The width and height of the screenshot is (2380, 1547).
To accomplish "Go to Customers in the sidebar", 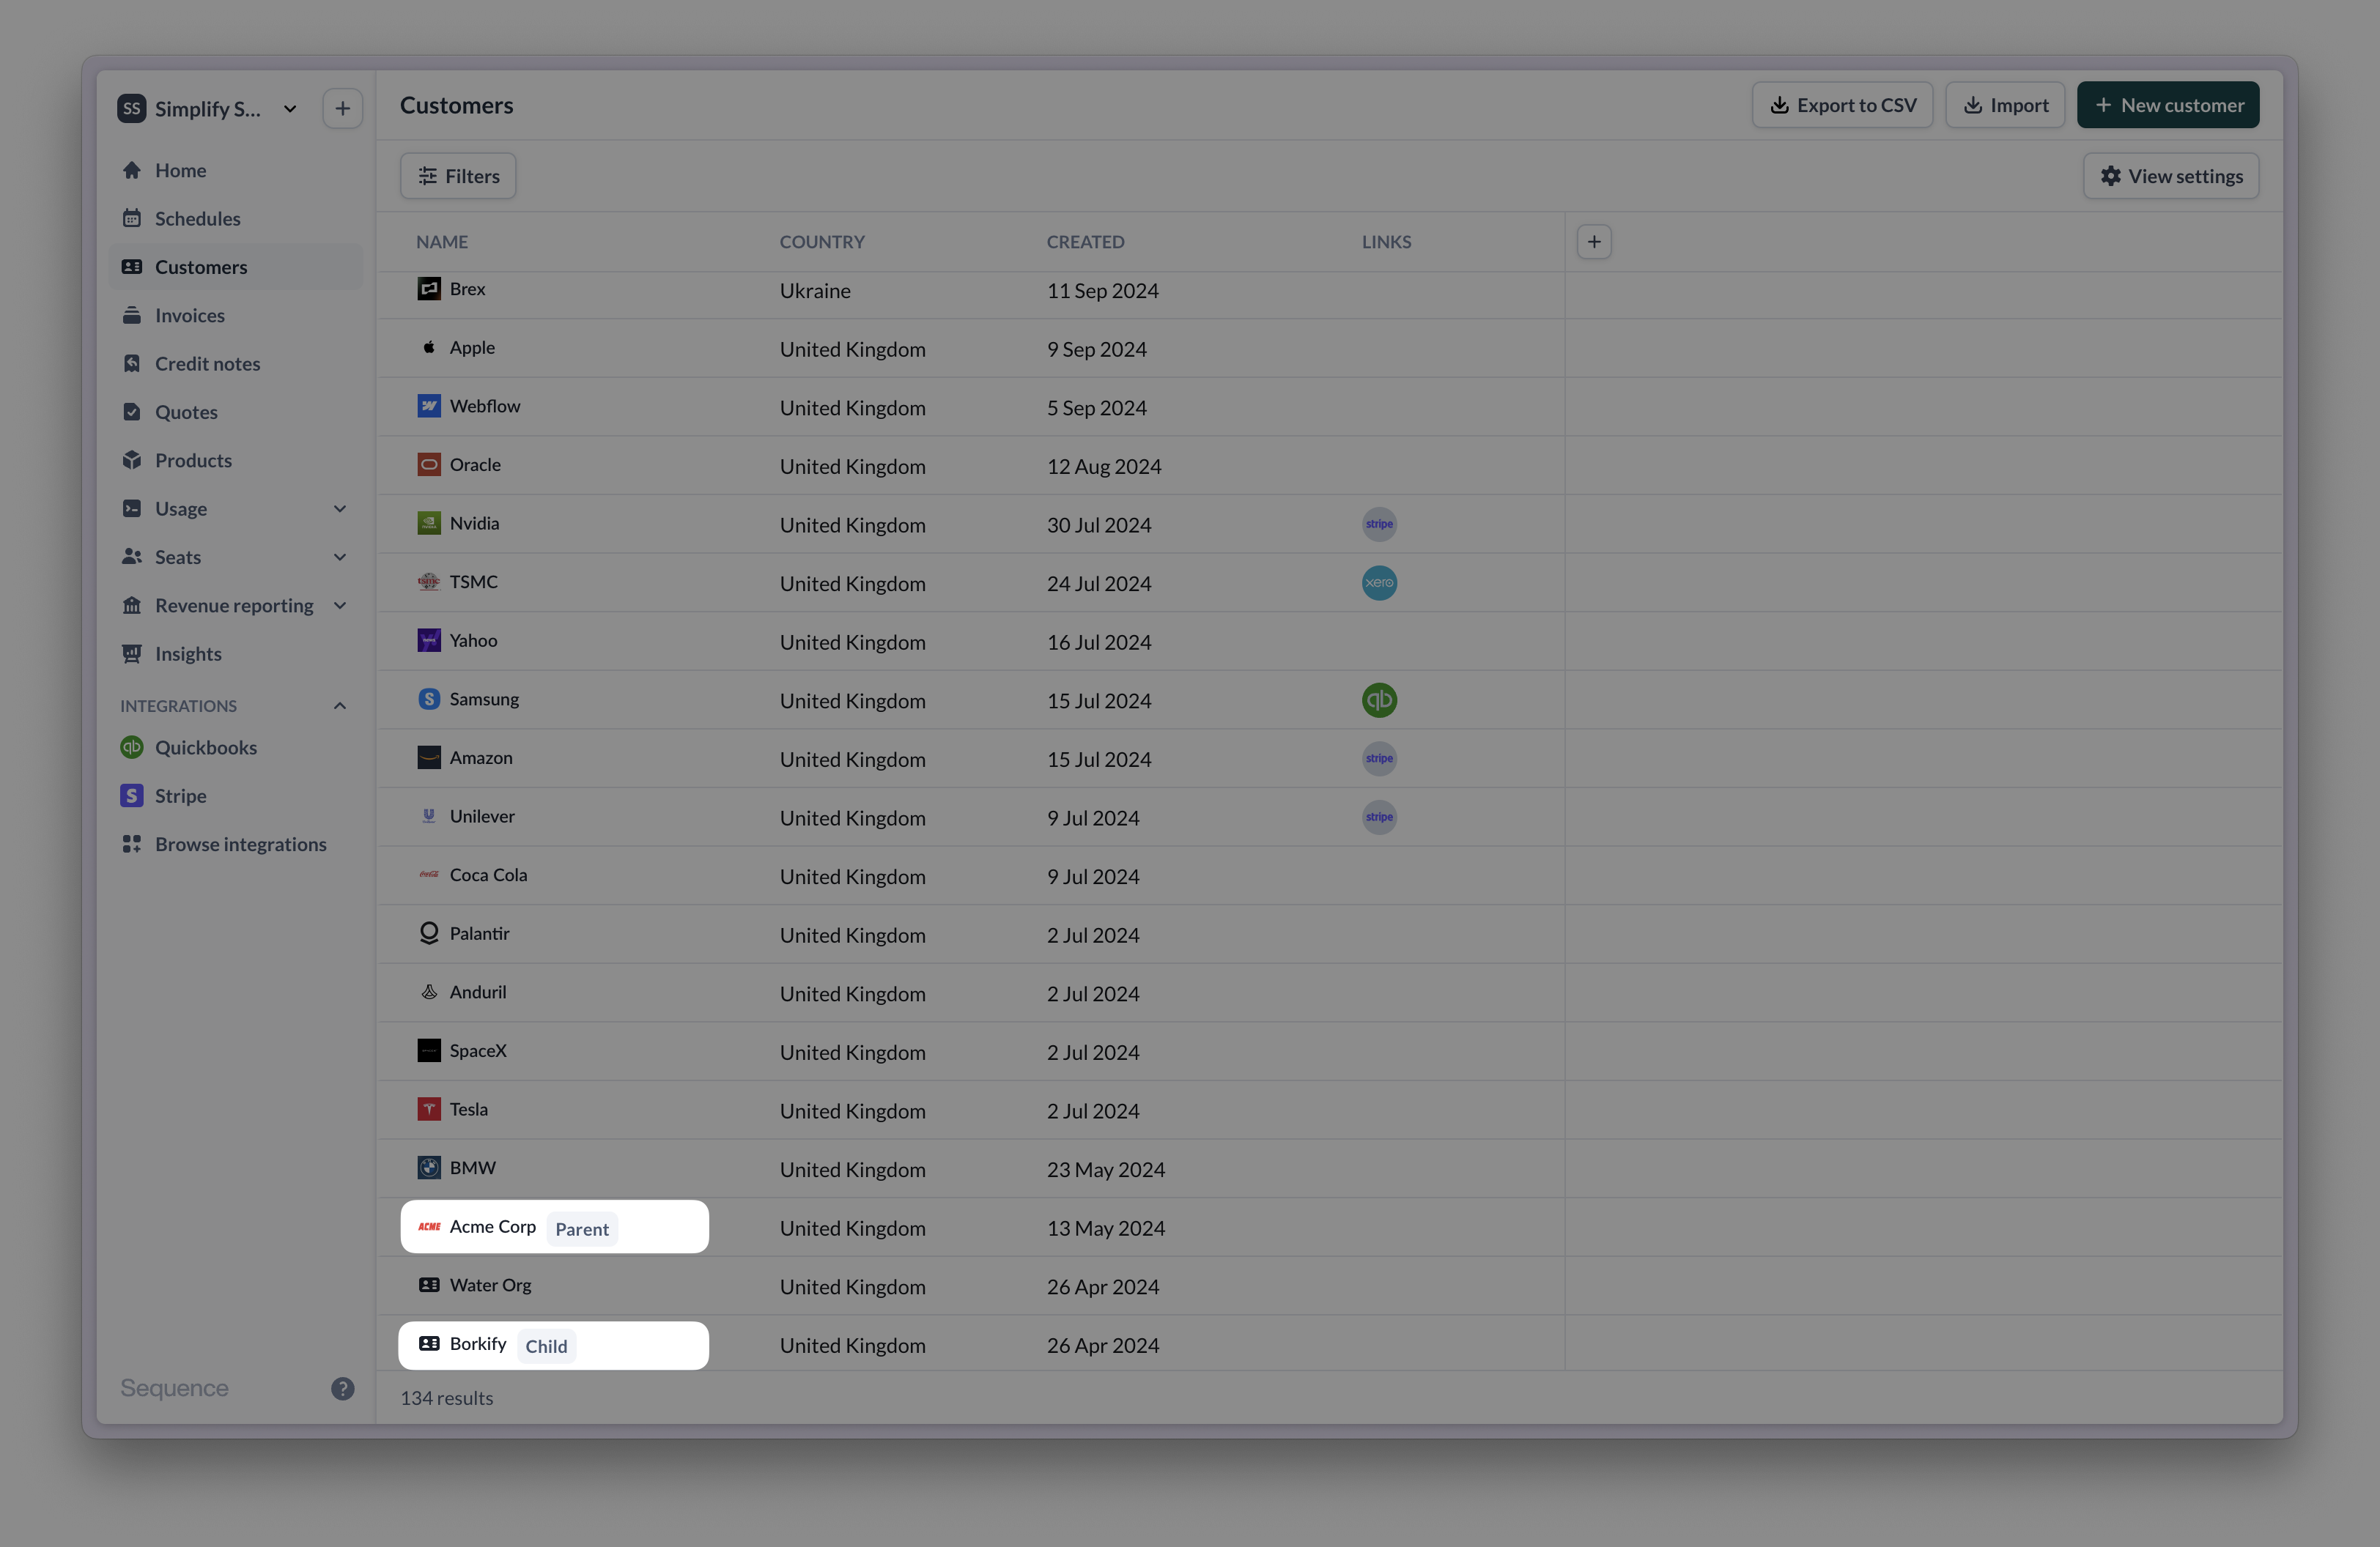I will tap(236, 267).
